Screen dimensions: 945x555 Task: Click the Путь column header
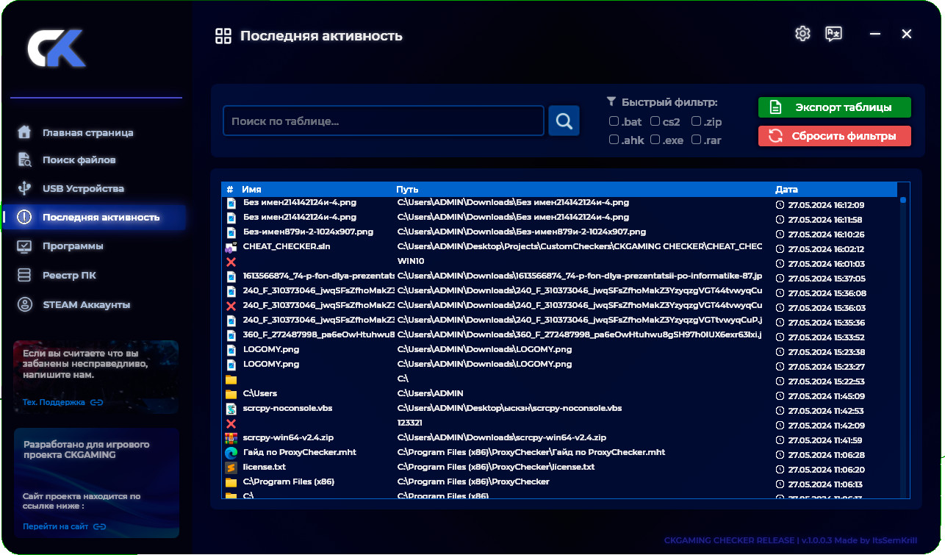click(407, 189)
